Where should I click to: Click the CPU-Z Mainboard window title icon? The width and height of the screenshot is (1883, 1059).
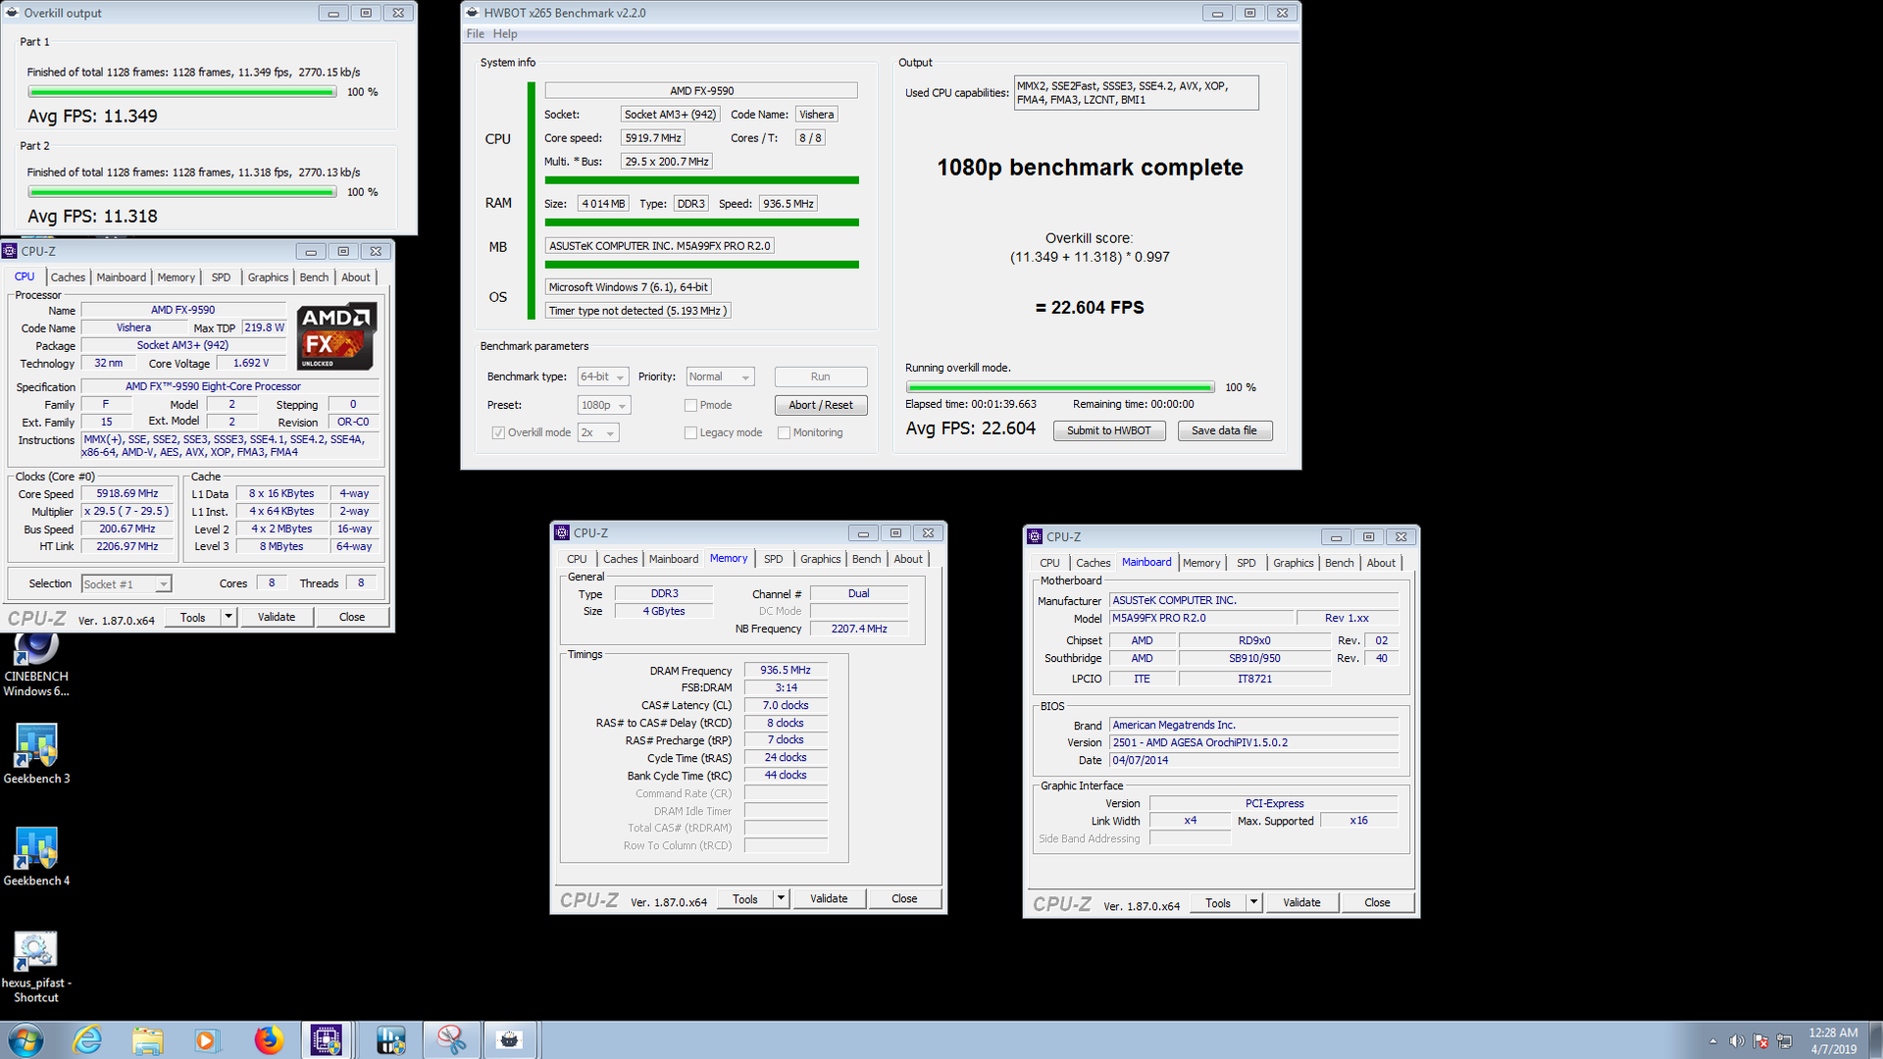(x=1035, y=536)
